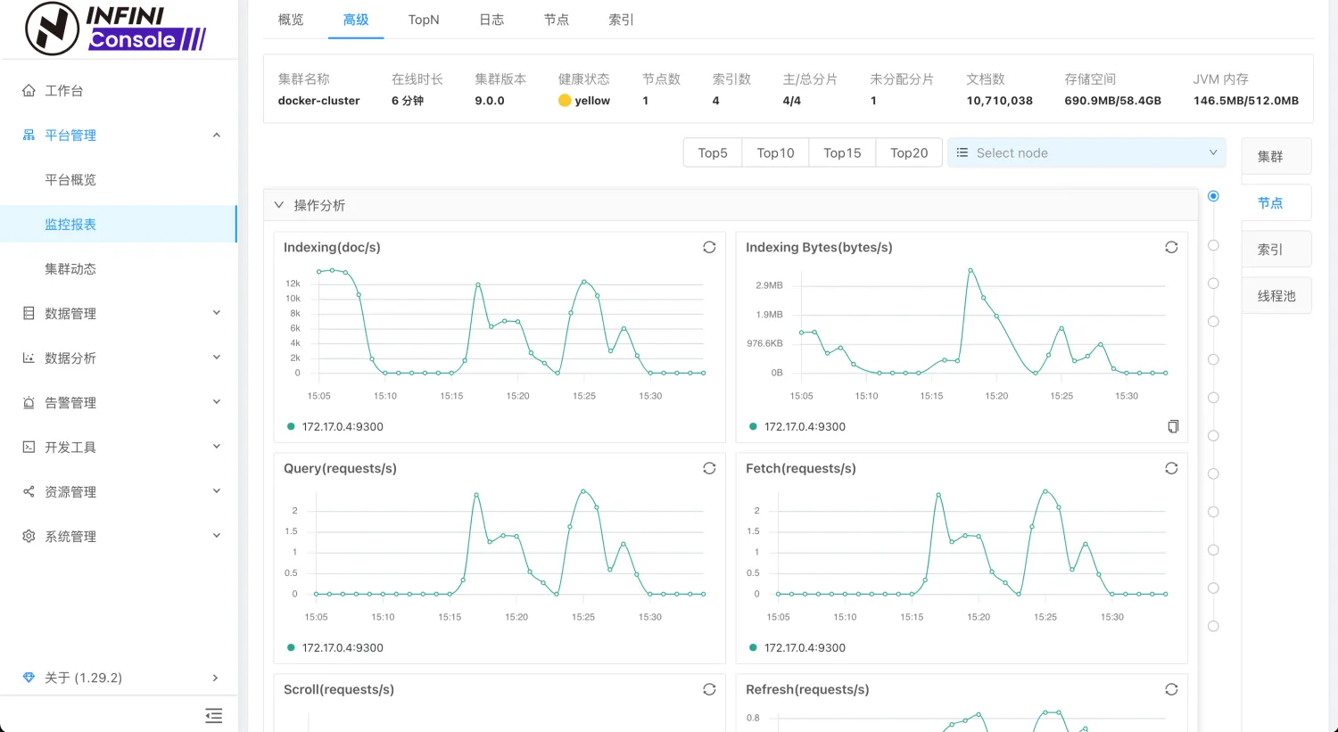Viewport: 1338px width, 732px height.
Task: Select the 线程池 side button
Action: click(x=1276, y=296)
